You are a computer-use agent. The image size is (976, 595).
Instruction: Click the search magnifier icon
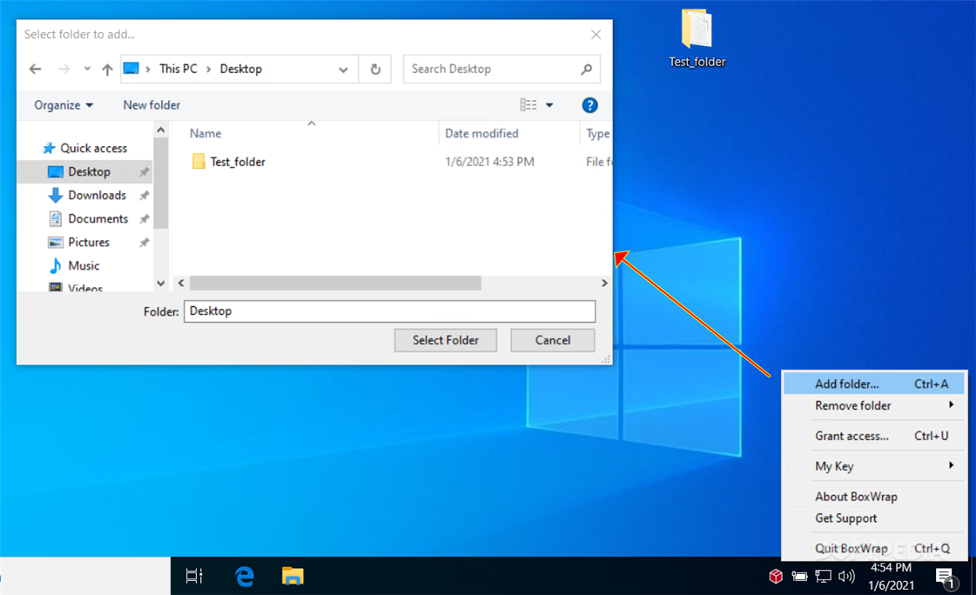pos(586,69)
